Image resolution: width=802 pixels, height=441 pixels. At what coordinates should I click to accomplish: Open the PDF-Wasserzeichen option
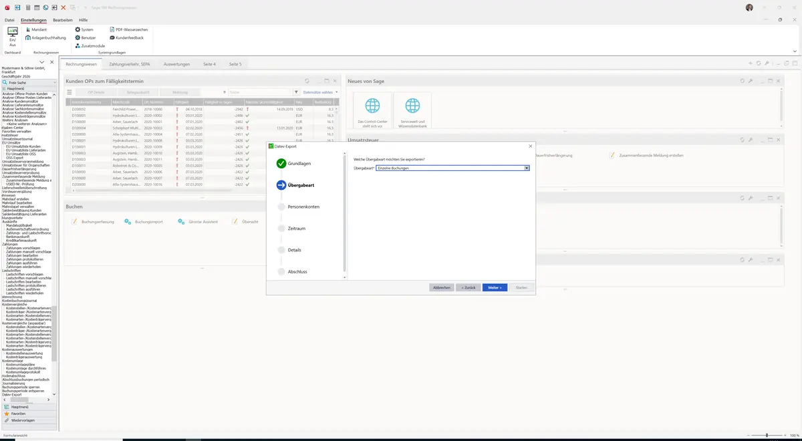pyautogui.click(x=129, y=29)
